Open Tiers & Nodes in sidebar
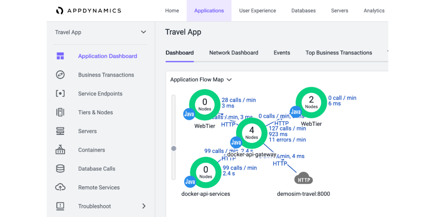The width and height of the screenshot is (435, 217). click(x=96, y=112)
